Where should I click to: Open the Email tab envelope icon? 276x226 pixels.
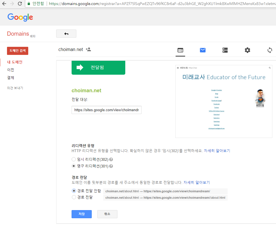pyautogui.click(x=203, y=50)
